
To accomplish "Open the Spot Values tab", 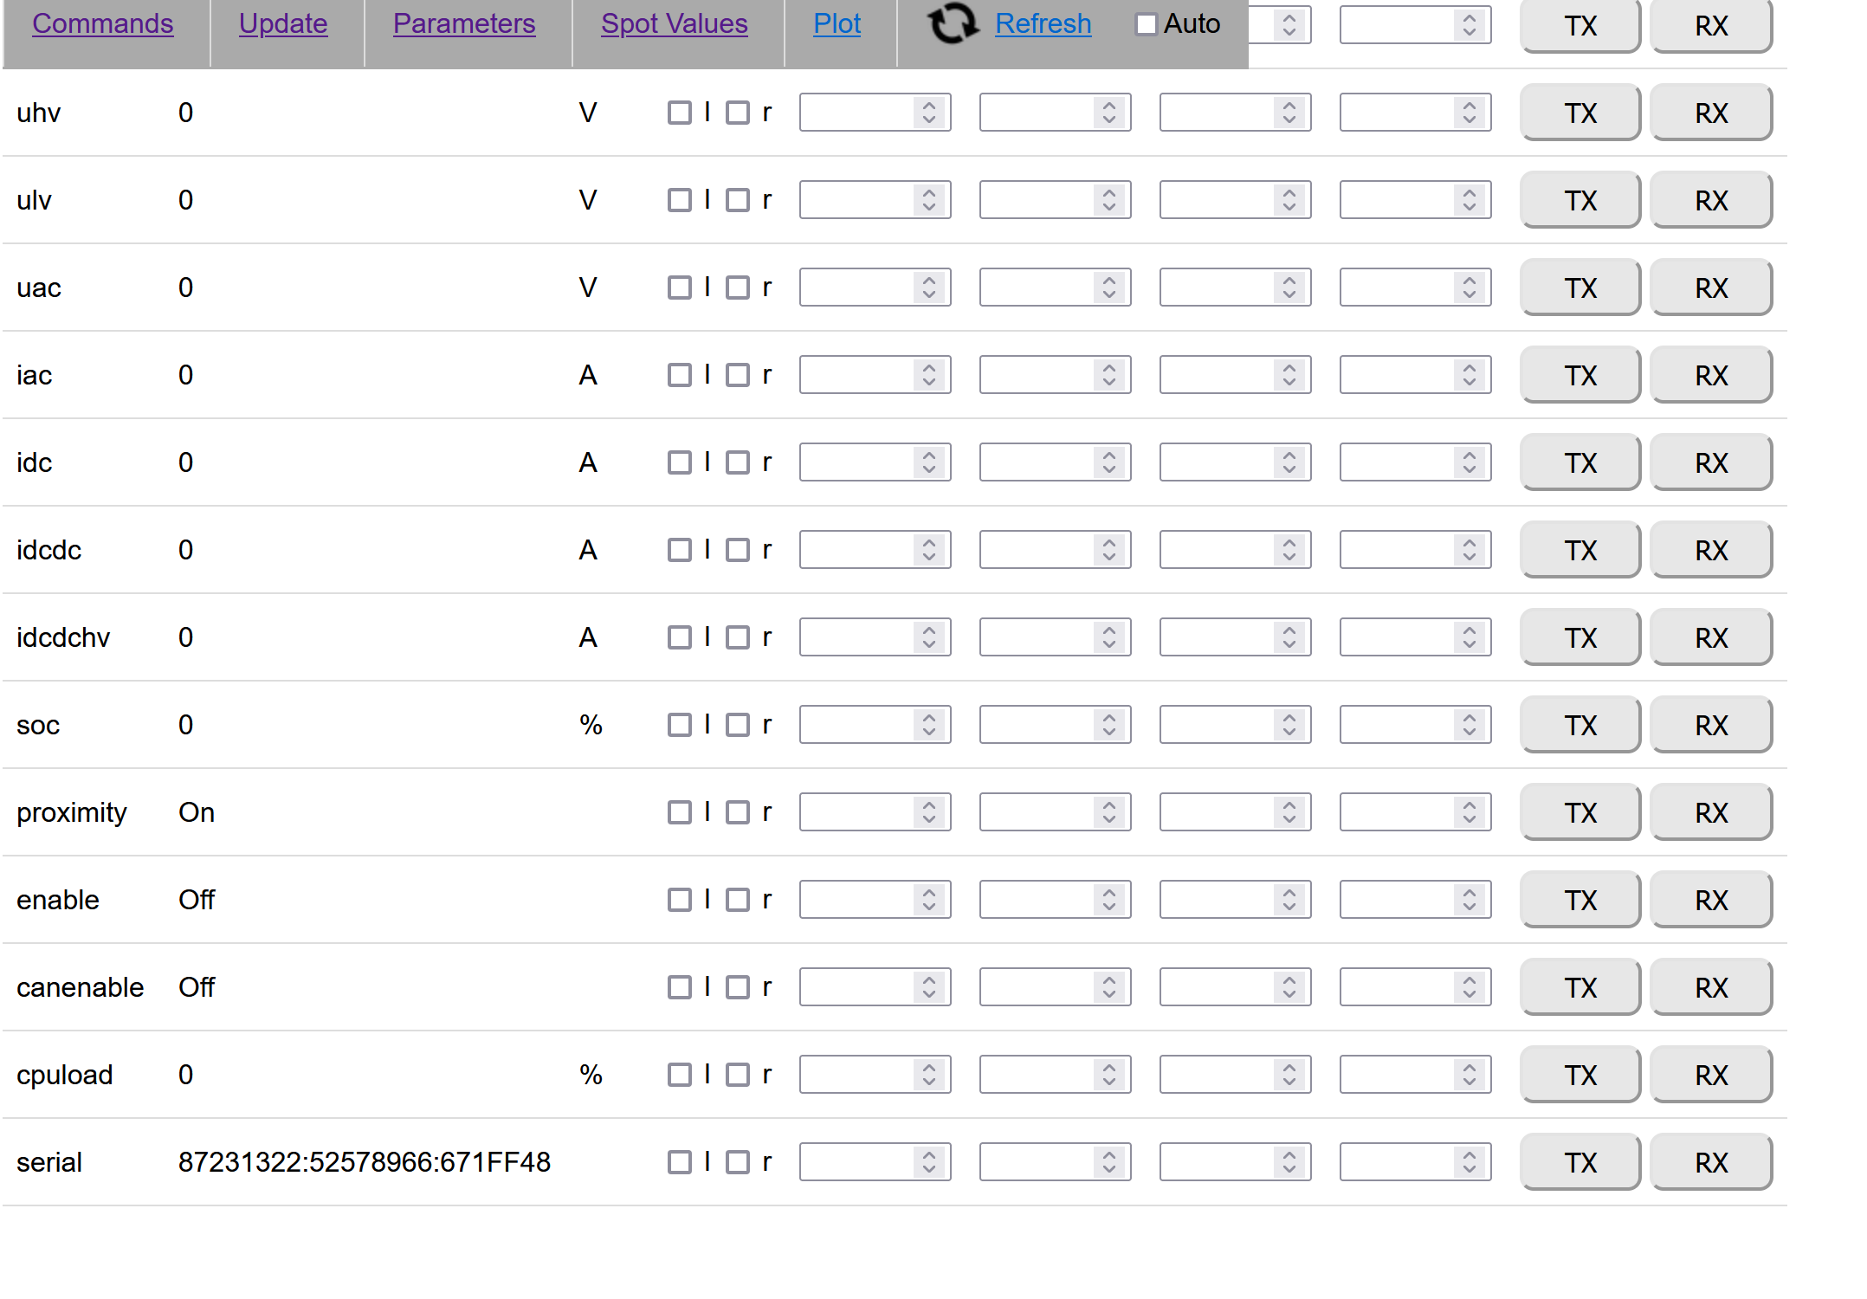I will (x=675, y=23).
